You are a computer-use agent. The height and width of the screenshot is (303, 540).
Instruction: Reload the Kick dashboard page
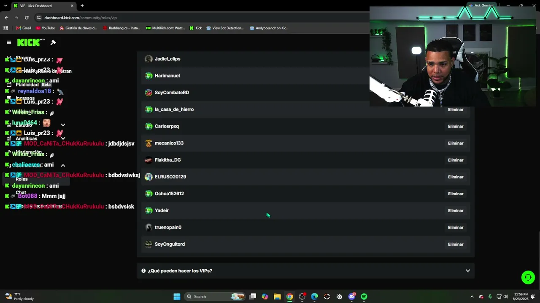[x=27, y=18]
